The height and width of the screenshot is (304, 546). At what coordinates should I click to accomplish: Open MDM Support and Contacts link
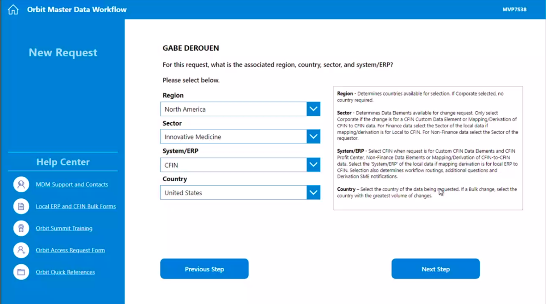72,184
